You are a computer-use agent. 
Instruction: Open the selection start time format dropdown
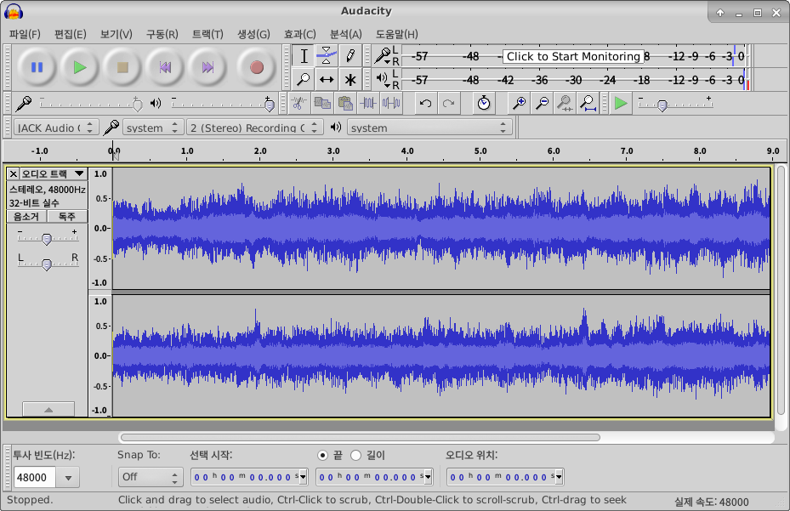click(302, 477)
